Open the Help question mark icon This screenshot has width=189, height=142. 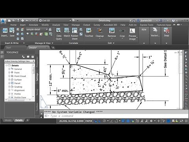click(173, 21)
